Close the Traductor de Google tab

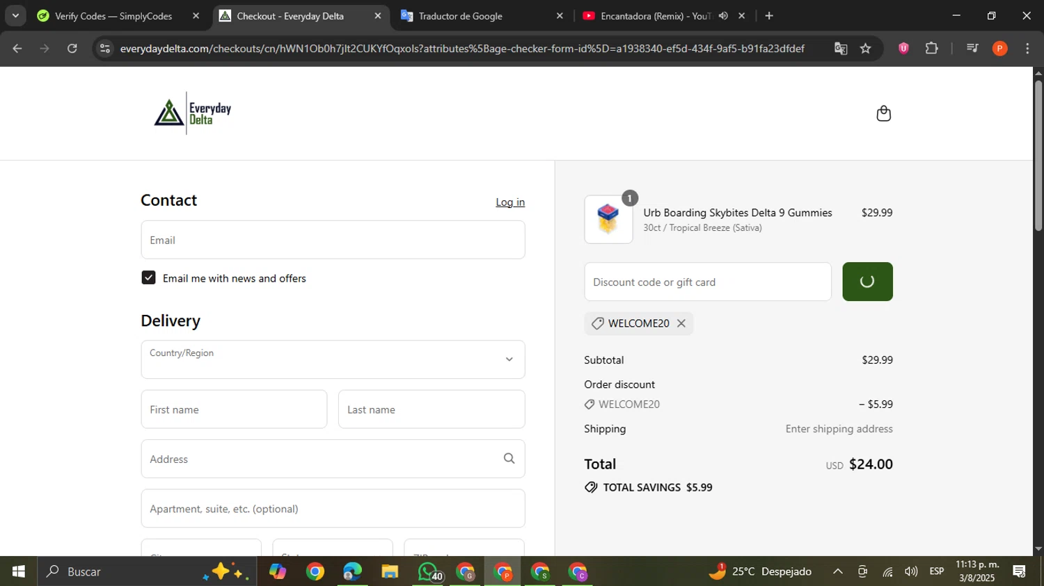click(559, 15)
